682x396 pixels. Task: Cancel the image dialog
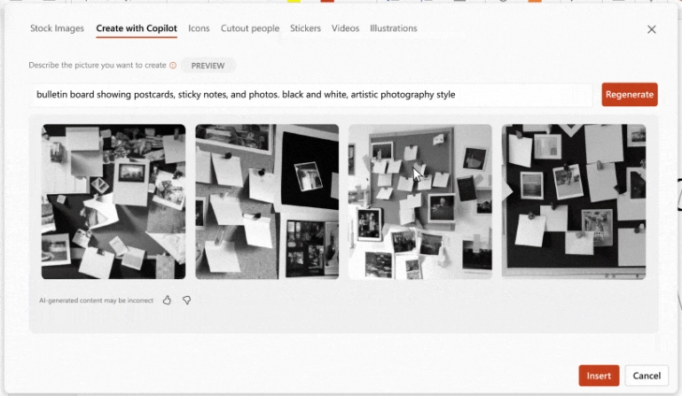(x=647, y=376)
